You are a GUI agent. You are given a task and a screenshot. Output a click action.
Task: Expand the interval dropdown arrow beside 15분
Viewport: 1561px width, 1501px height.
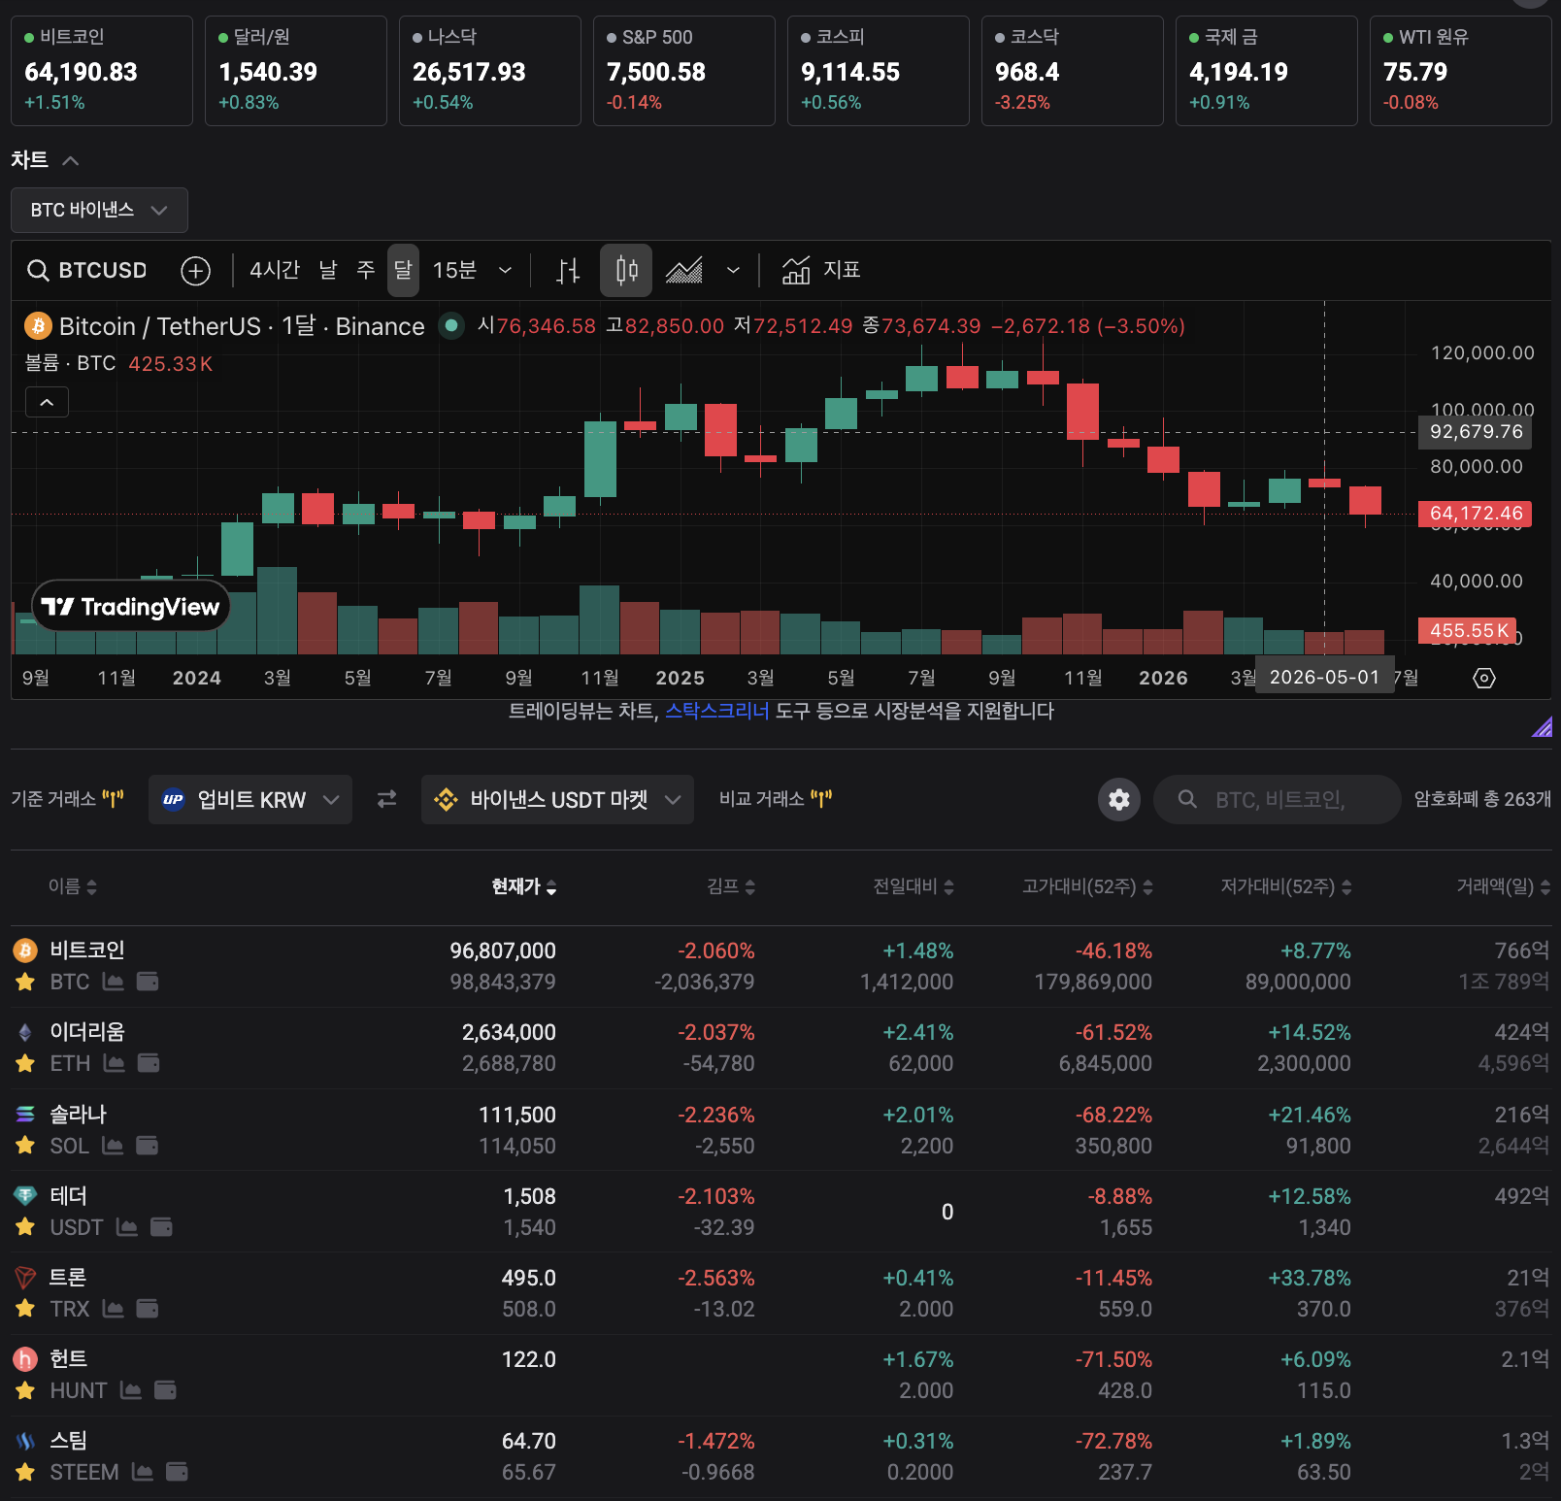click(x=505, y=270)
